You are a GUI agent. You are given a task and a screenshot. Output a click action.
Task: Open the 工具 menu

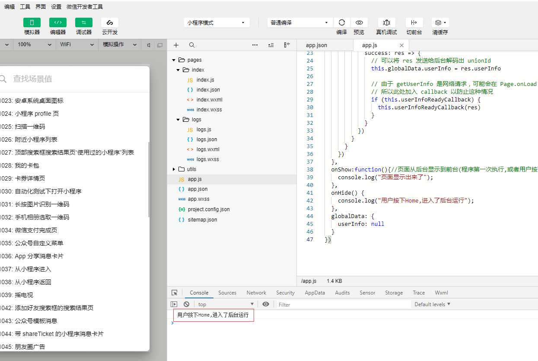click(25, 7)
